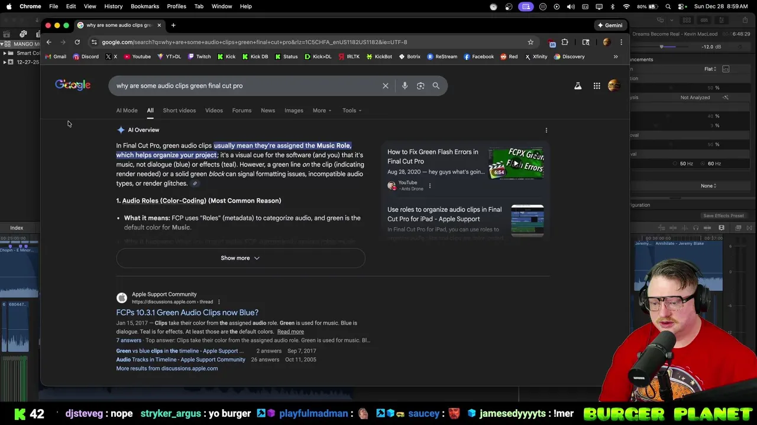The width and height of the screenshot is (757, 425).
Task: Open the Google homepage logo
Action: [73, 85]
